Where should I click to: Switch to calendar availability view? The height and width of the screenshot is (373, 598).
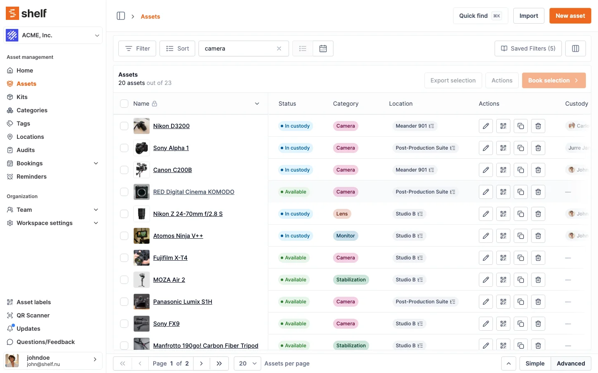[323, 48]
